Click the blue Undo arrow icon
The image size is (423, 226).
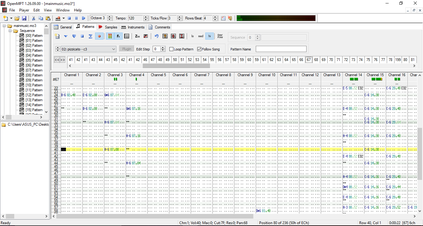[x=156, y=36]
